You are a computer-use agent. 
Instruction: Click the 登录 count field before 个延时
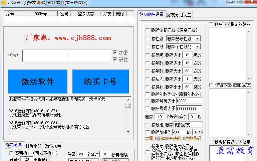[81, 154]
